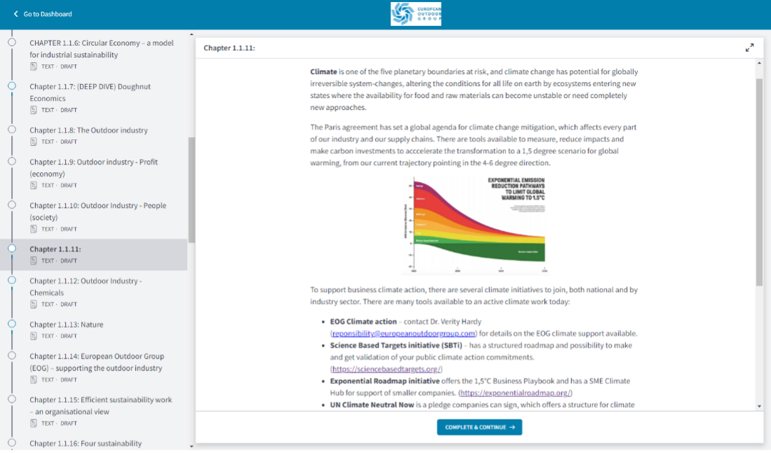Viewport: 771px width, 453px height.
Task: Open the exponentialroadmap.org link
Action: tap(515, 393)
